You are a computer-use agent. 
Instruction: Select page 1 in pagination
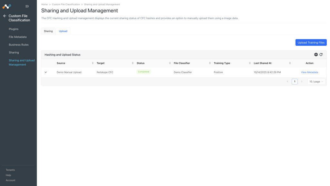click(x=295, y=82)
